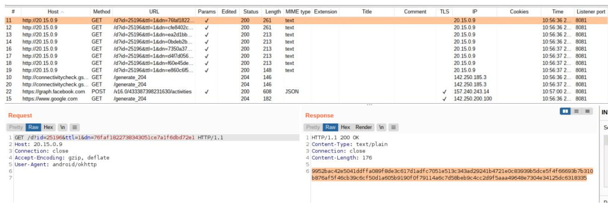This screenshot has height=203, width=608.
Task: Open the Response pane hamburger options menu
Action: [394, 127]
